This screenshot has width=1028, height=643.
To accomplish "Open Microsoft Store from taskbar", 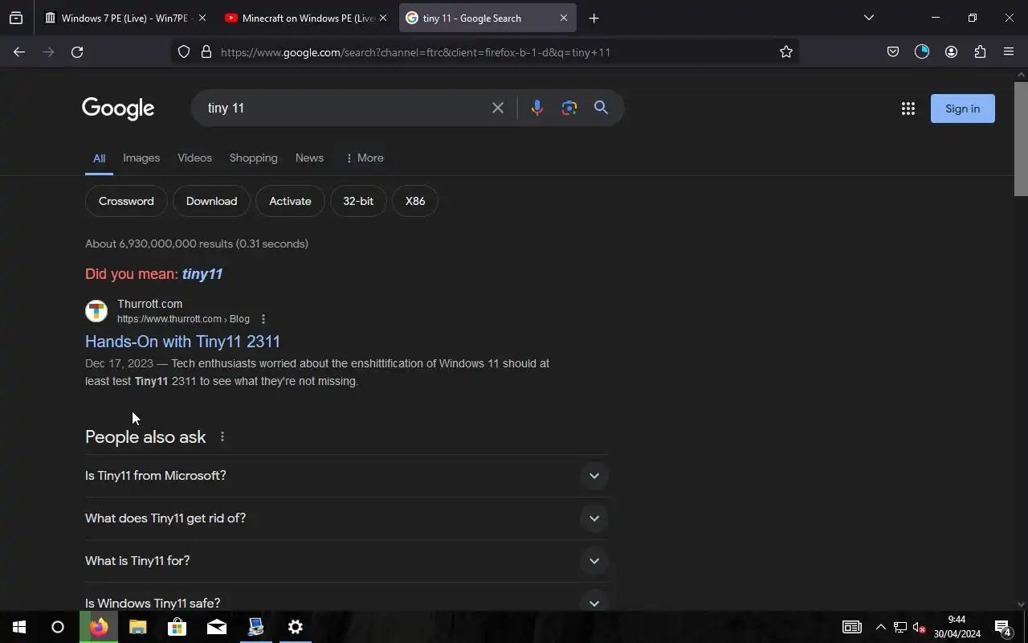I will (177, 627).
